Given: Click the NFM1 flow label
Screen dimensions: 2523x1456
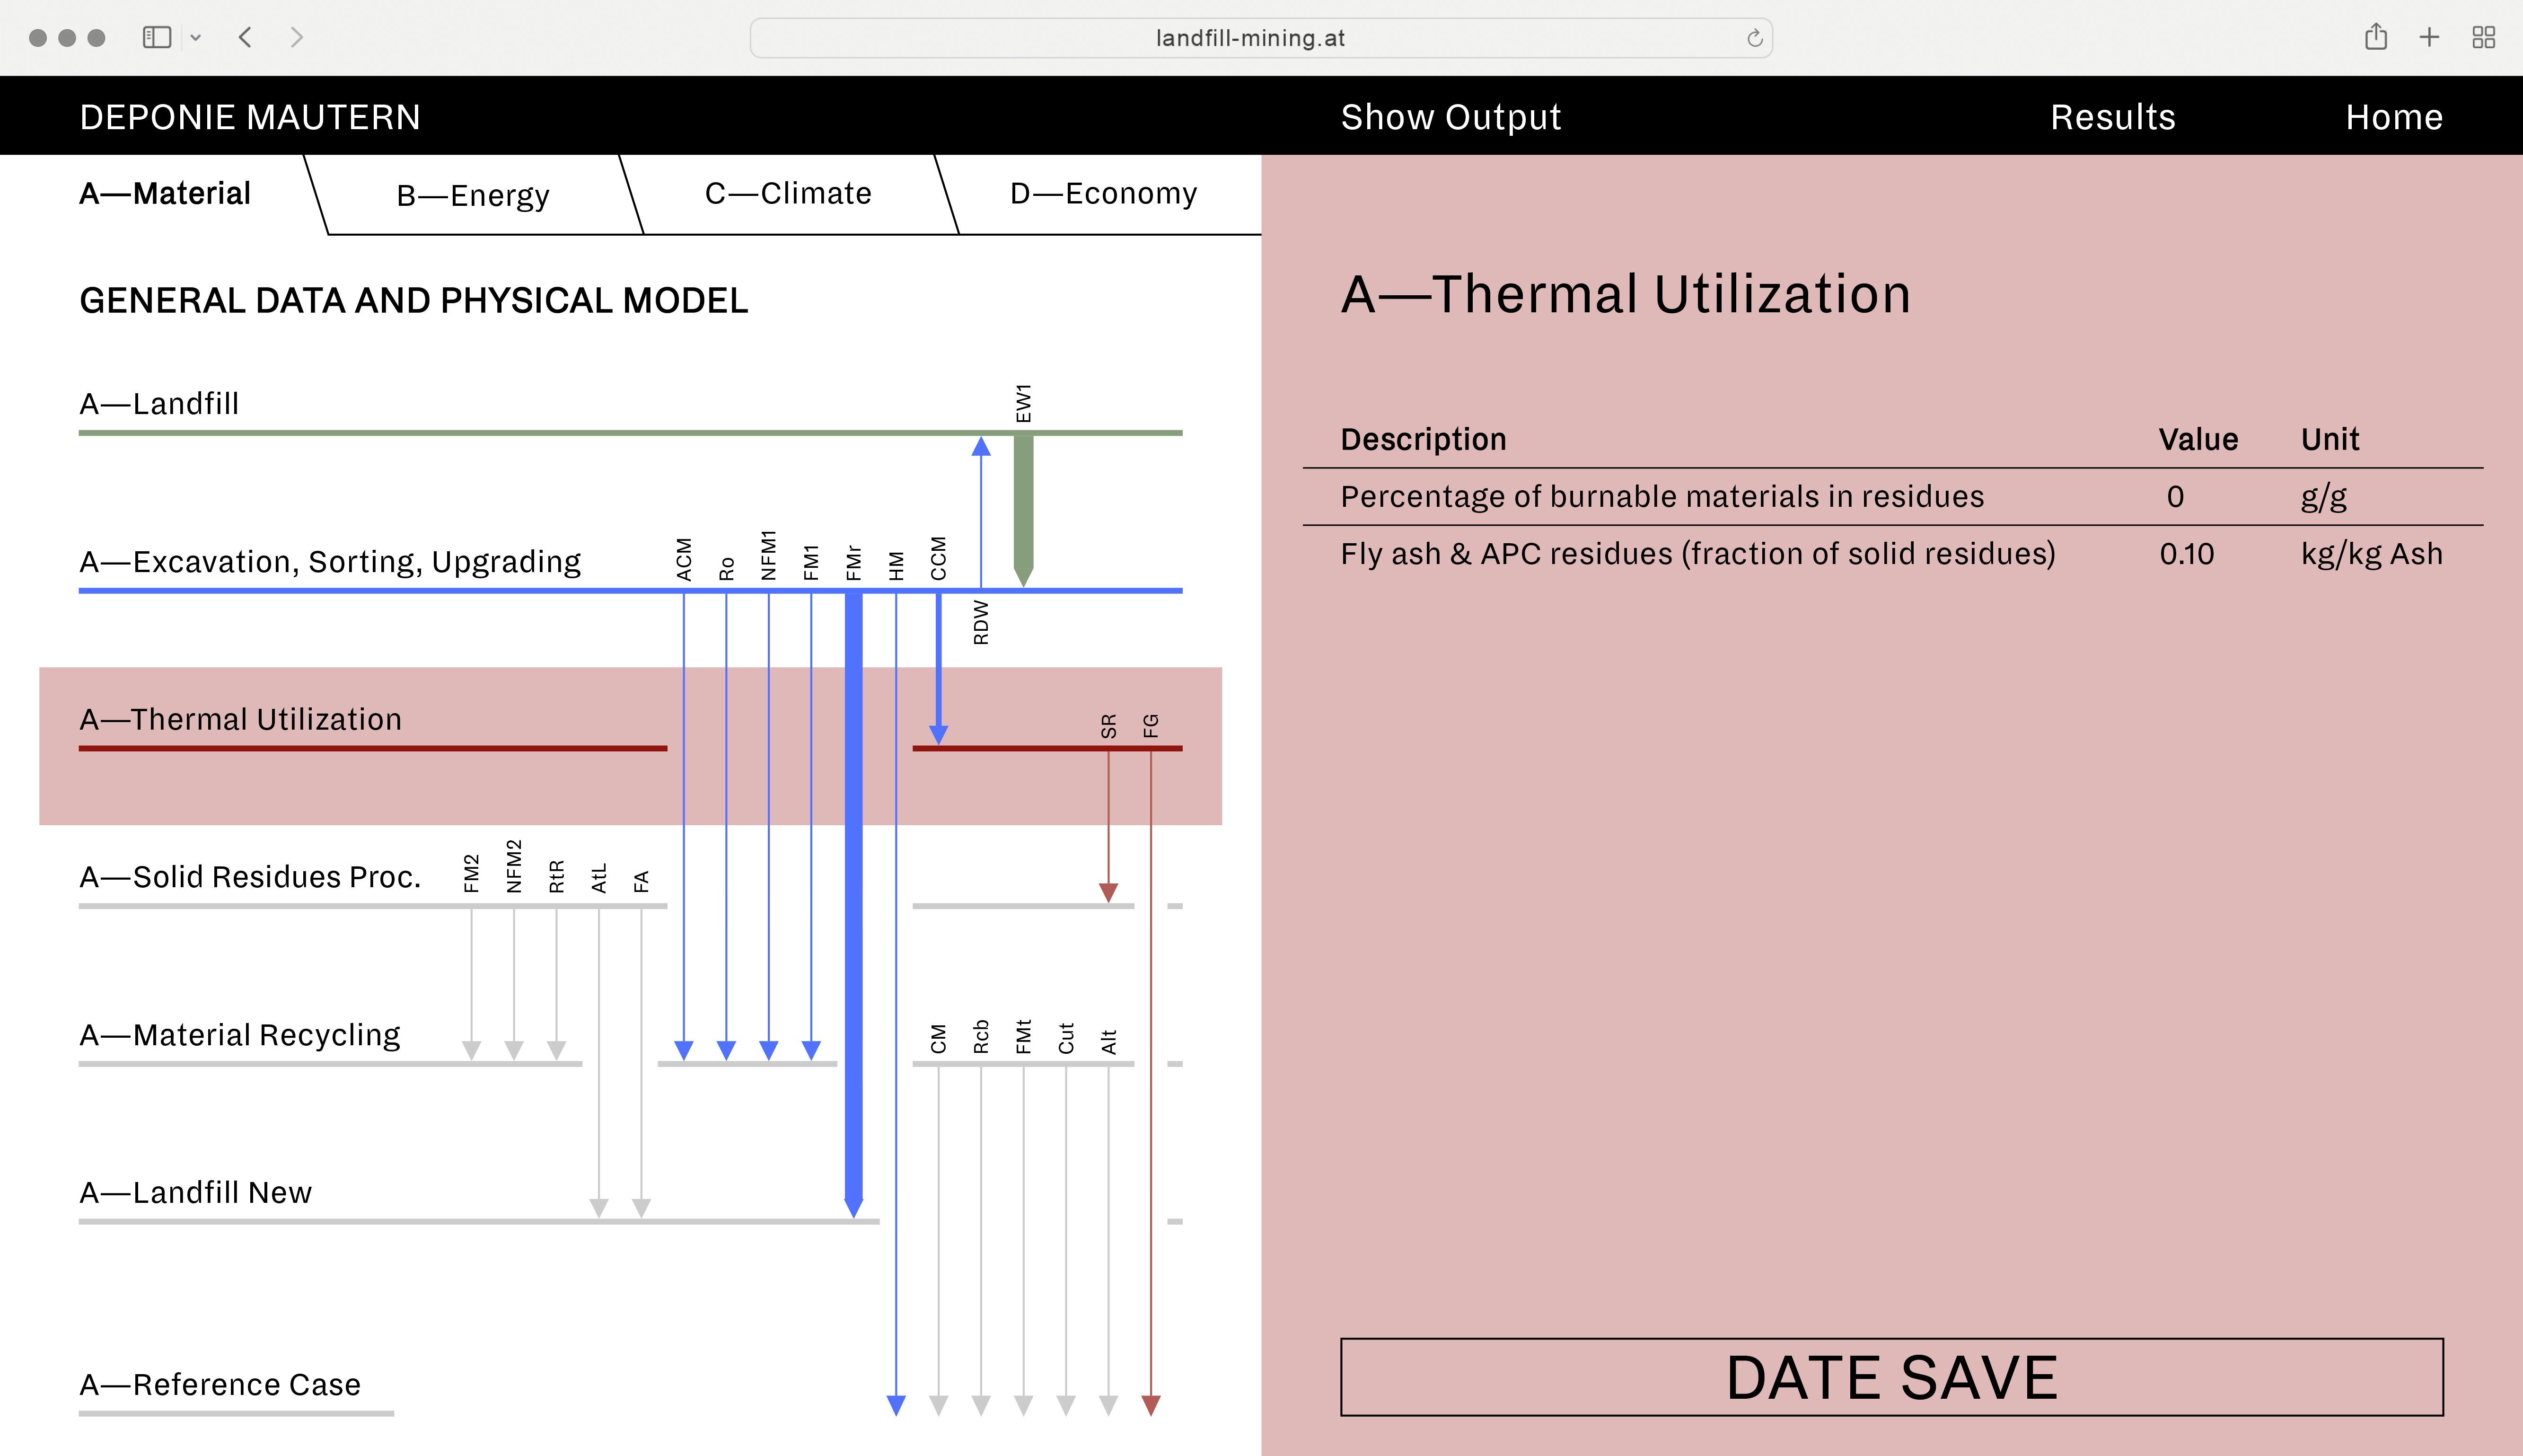Looking at the screenshot, I should point(769,555).
